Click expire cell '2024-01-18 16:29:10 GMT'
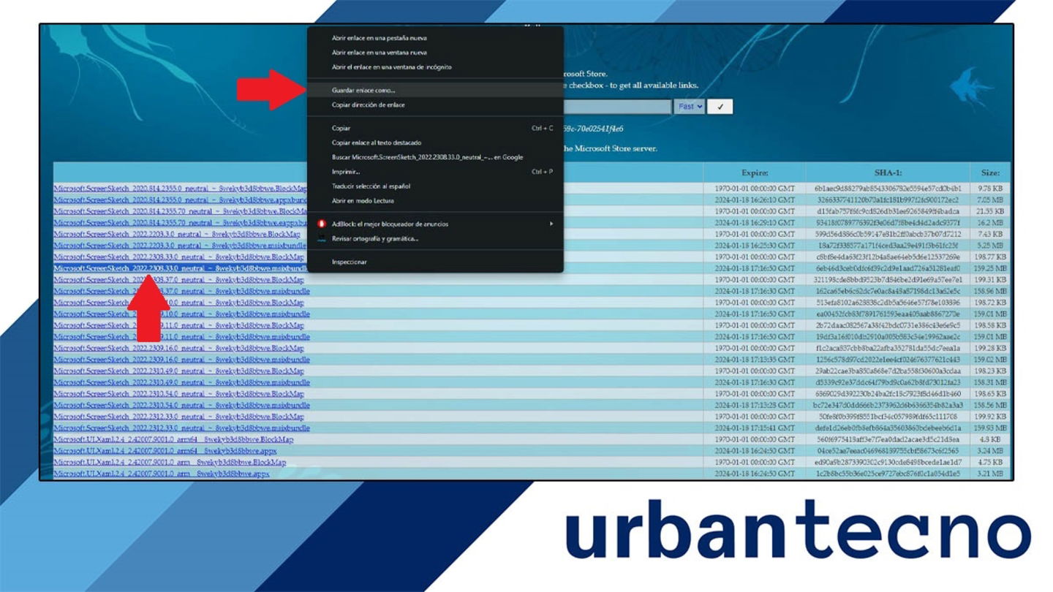The width and height of the screenshot is (1053, 592). (x=755, y=223)
